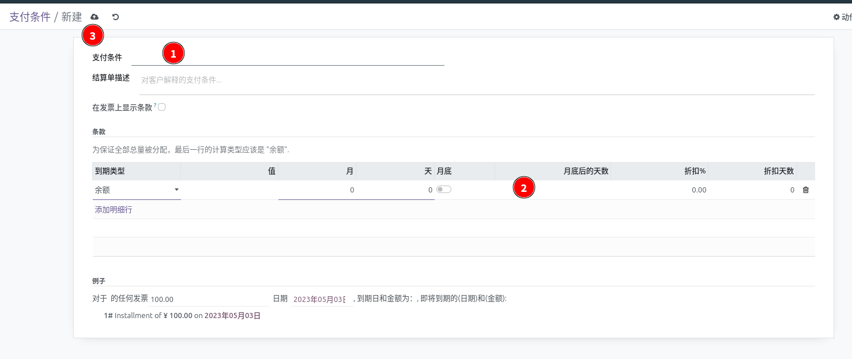Edit the example invoice amount 100.00

209,299
